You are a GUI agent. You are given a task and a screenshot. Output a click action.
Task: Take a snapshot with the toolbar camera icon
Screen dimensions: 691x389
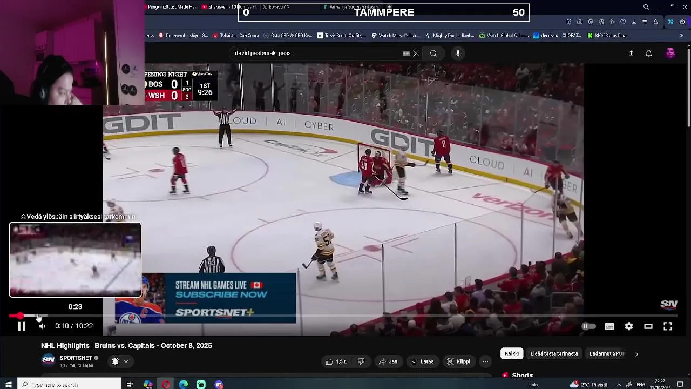[x=580, y=22]
